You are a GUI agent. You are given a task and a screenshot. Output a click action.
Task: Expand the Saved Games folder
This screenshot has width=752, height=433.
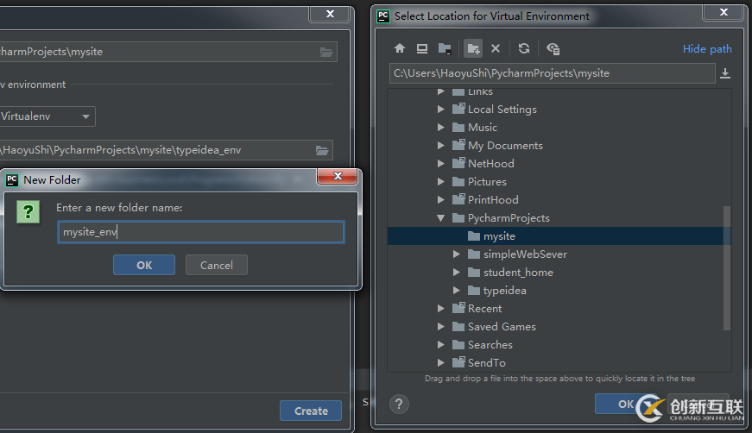(x=440, y=327)
